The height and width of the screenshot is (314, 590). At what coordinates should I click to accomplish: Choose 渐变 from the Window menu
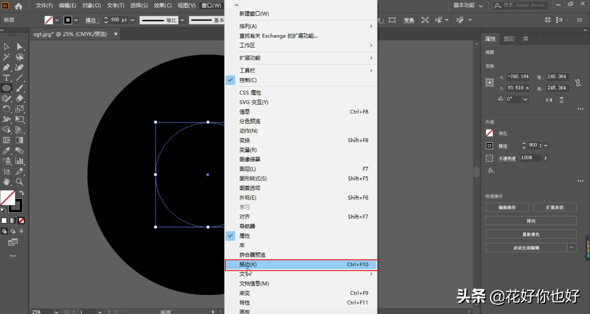pyautogui.click(x=301, y=293)
